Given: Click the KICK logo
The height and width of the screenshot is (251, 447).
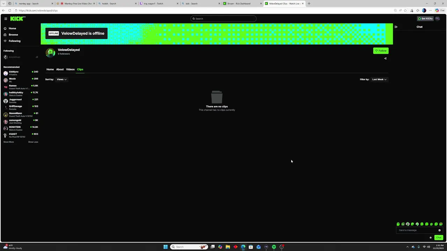Looking at the screenshot, I should [17, 18].
